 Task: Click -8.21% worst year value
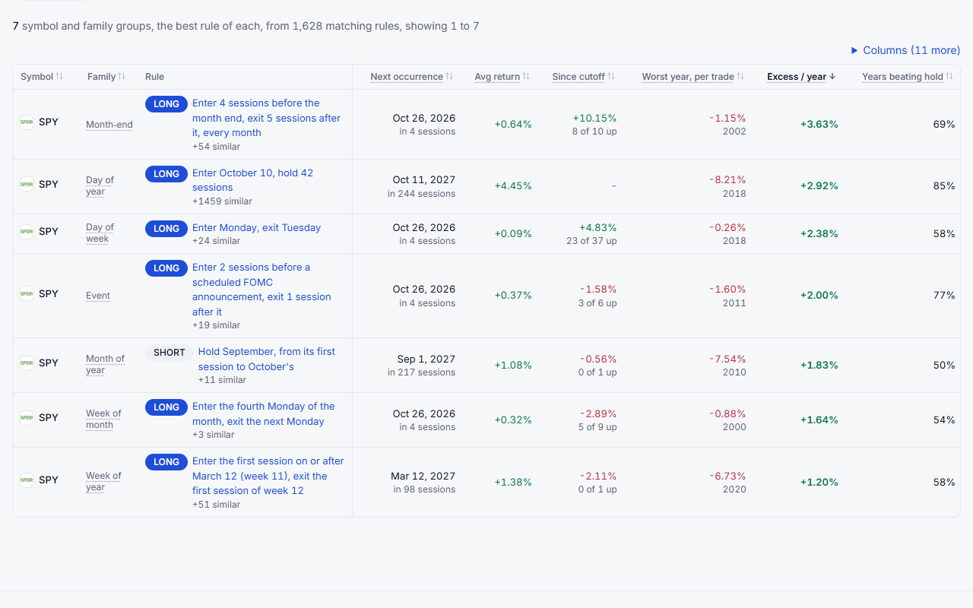[x=727, y=180]
